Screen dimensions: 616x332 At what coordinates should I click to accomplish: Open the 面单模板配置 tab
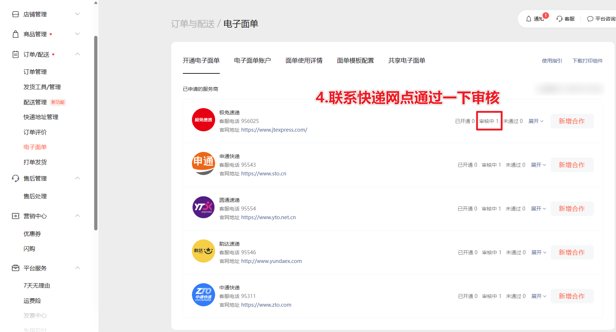(355, 60)
